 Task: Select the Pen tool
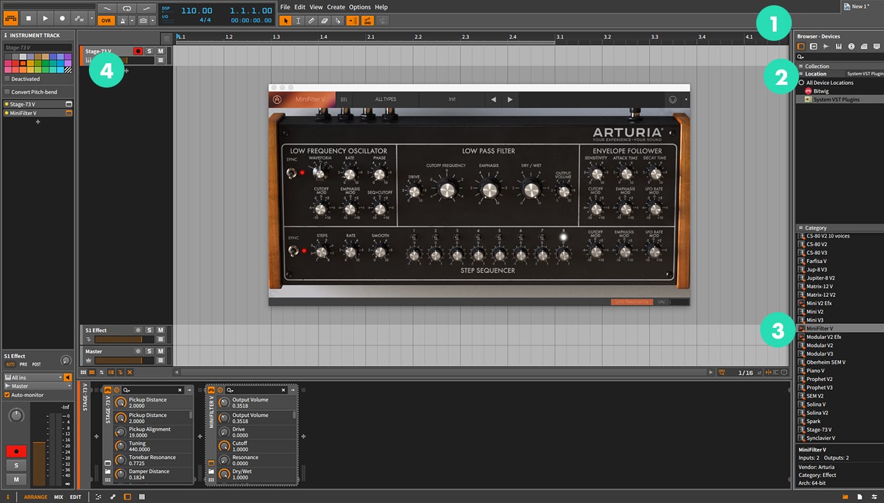point(312,20)
